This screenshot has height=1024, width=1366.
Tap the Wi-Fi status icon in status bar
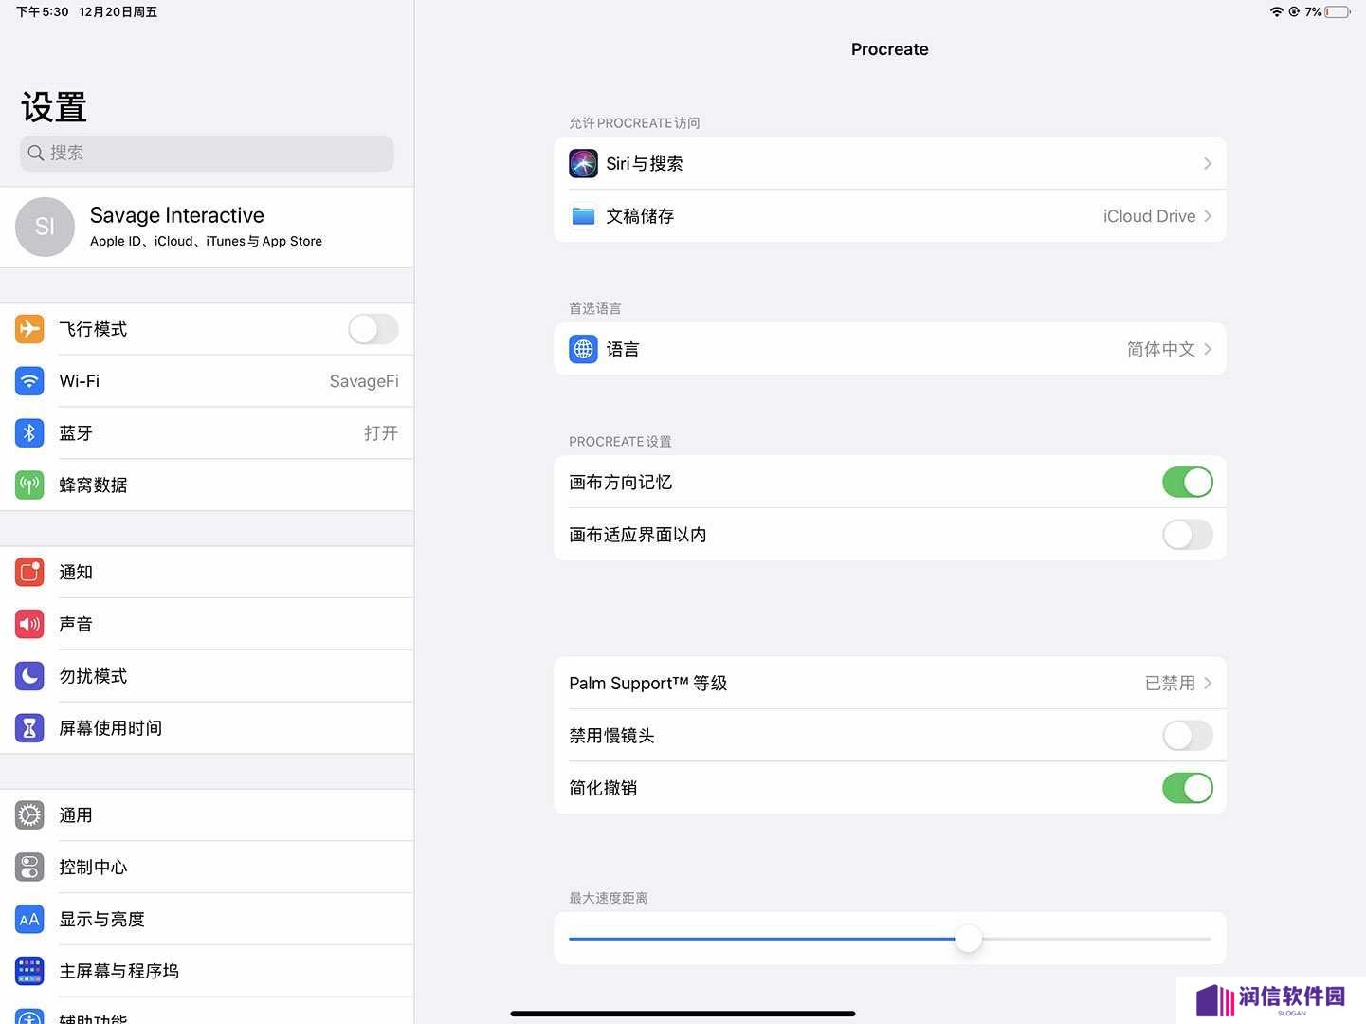tap(1277, 11)
